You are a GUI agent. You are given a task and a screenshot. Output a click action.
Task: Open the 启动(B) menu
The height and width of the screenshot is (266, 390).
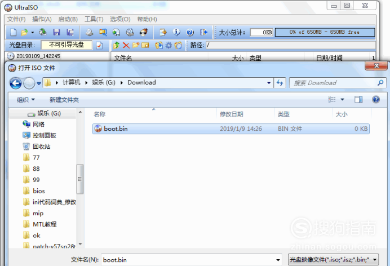tap(68, 19)
